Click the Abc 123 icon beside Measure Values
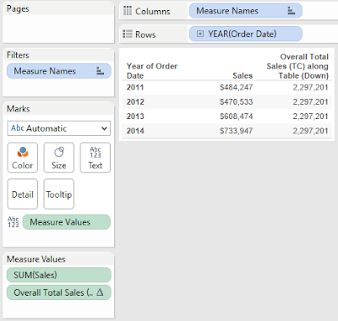This screenshot has height=321, width=338. [x=14, y=222]
